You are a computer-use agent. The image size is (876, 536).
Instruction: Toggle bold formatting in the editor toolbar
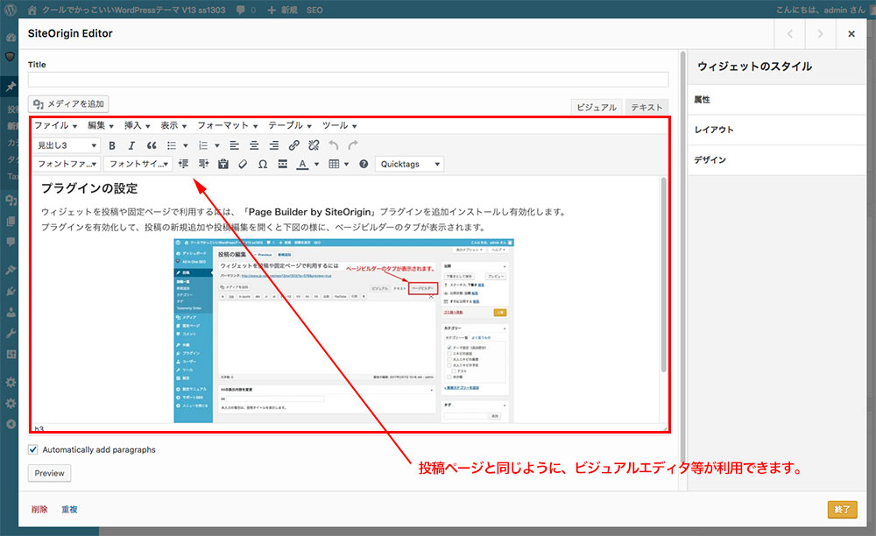(112, 145)
